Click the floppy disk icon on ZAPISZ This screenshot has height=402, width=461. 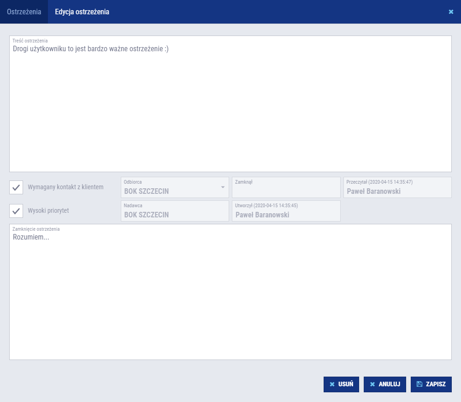pos(420,384)
